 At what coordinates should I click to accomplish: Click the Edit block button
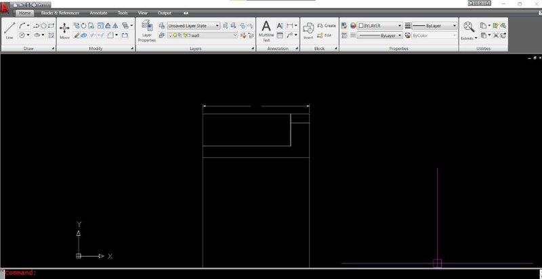click(325, 35)
